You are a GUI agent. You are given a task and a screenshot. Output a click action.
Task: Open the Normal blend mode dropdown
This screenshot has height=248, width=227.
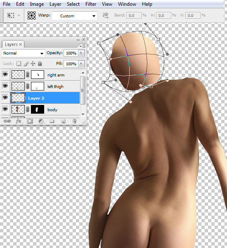coord(23,53)
